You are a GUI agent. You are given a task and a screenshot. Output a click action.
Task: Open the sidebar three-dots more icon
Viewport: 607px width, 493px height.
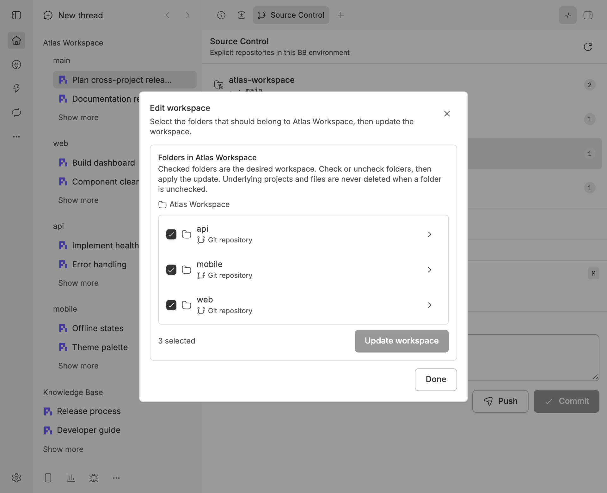(16, 137)
